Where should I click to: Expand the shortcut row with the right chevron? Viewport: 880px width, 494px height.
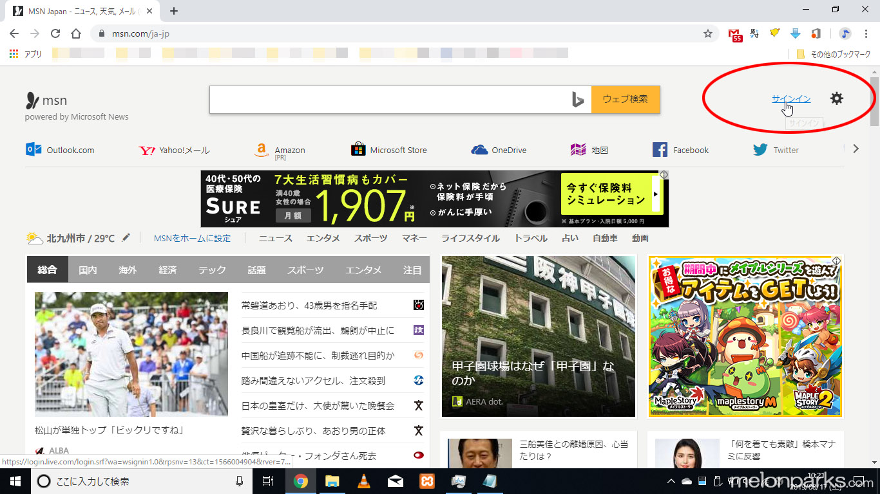[x=856, y=149]
